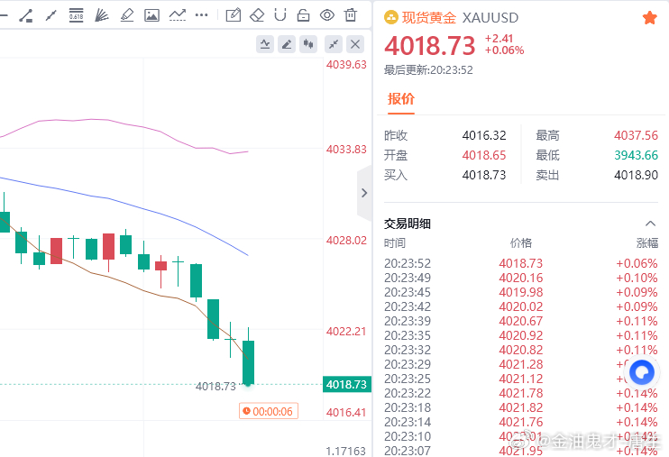
Task: Select trade price 4020.02
Action: coord(521,306)
